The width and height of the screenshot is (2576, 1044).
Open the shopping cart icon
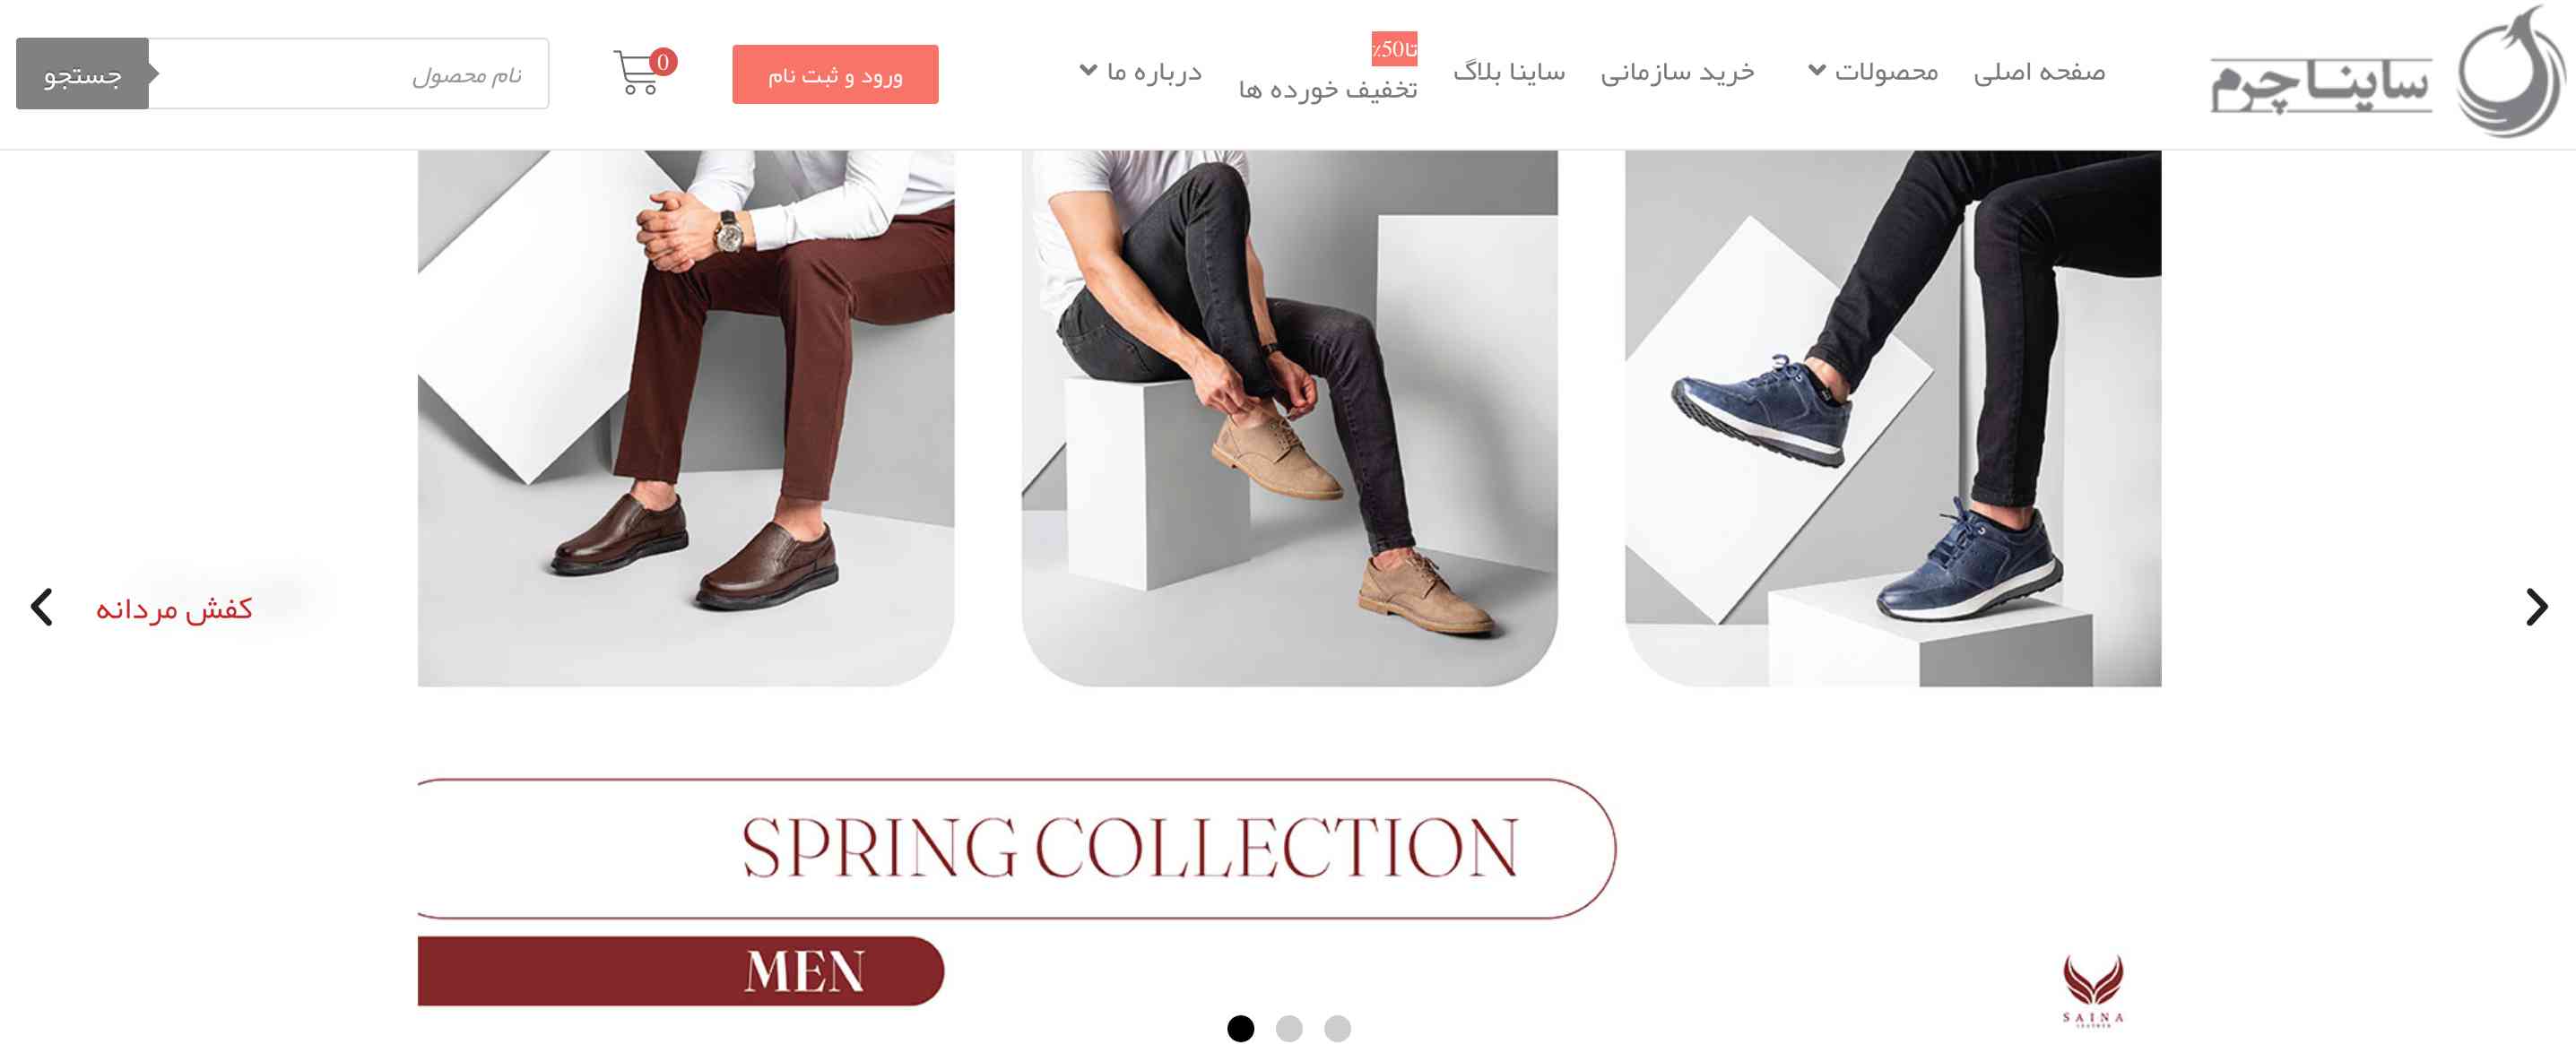636,73
